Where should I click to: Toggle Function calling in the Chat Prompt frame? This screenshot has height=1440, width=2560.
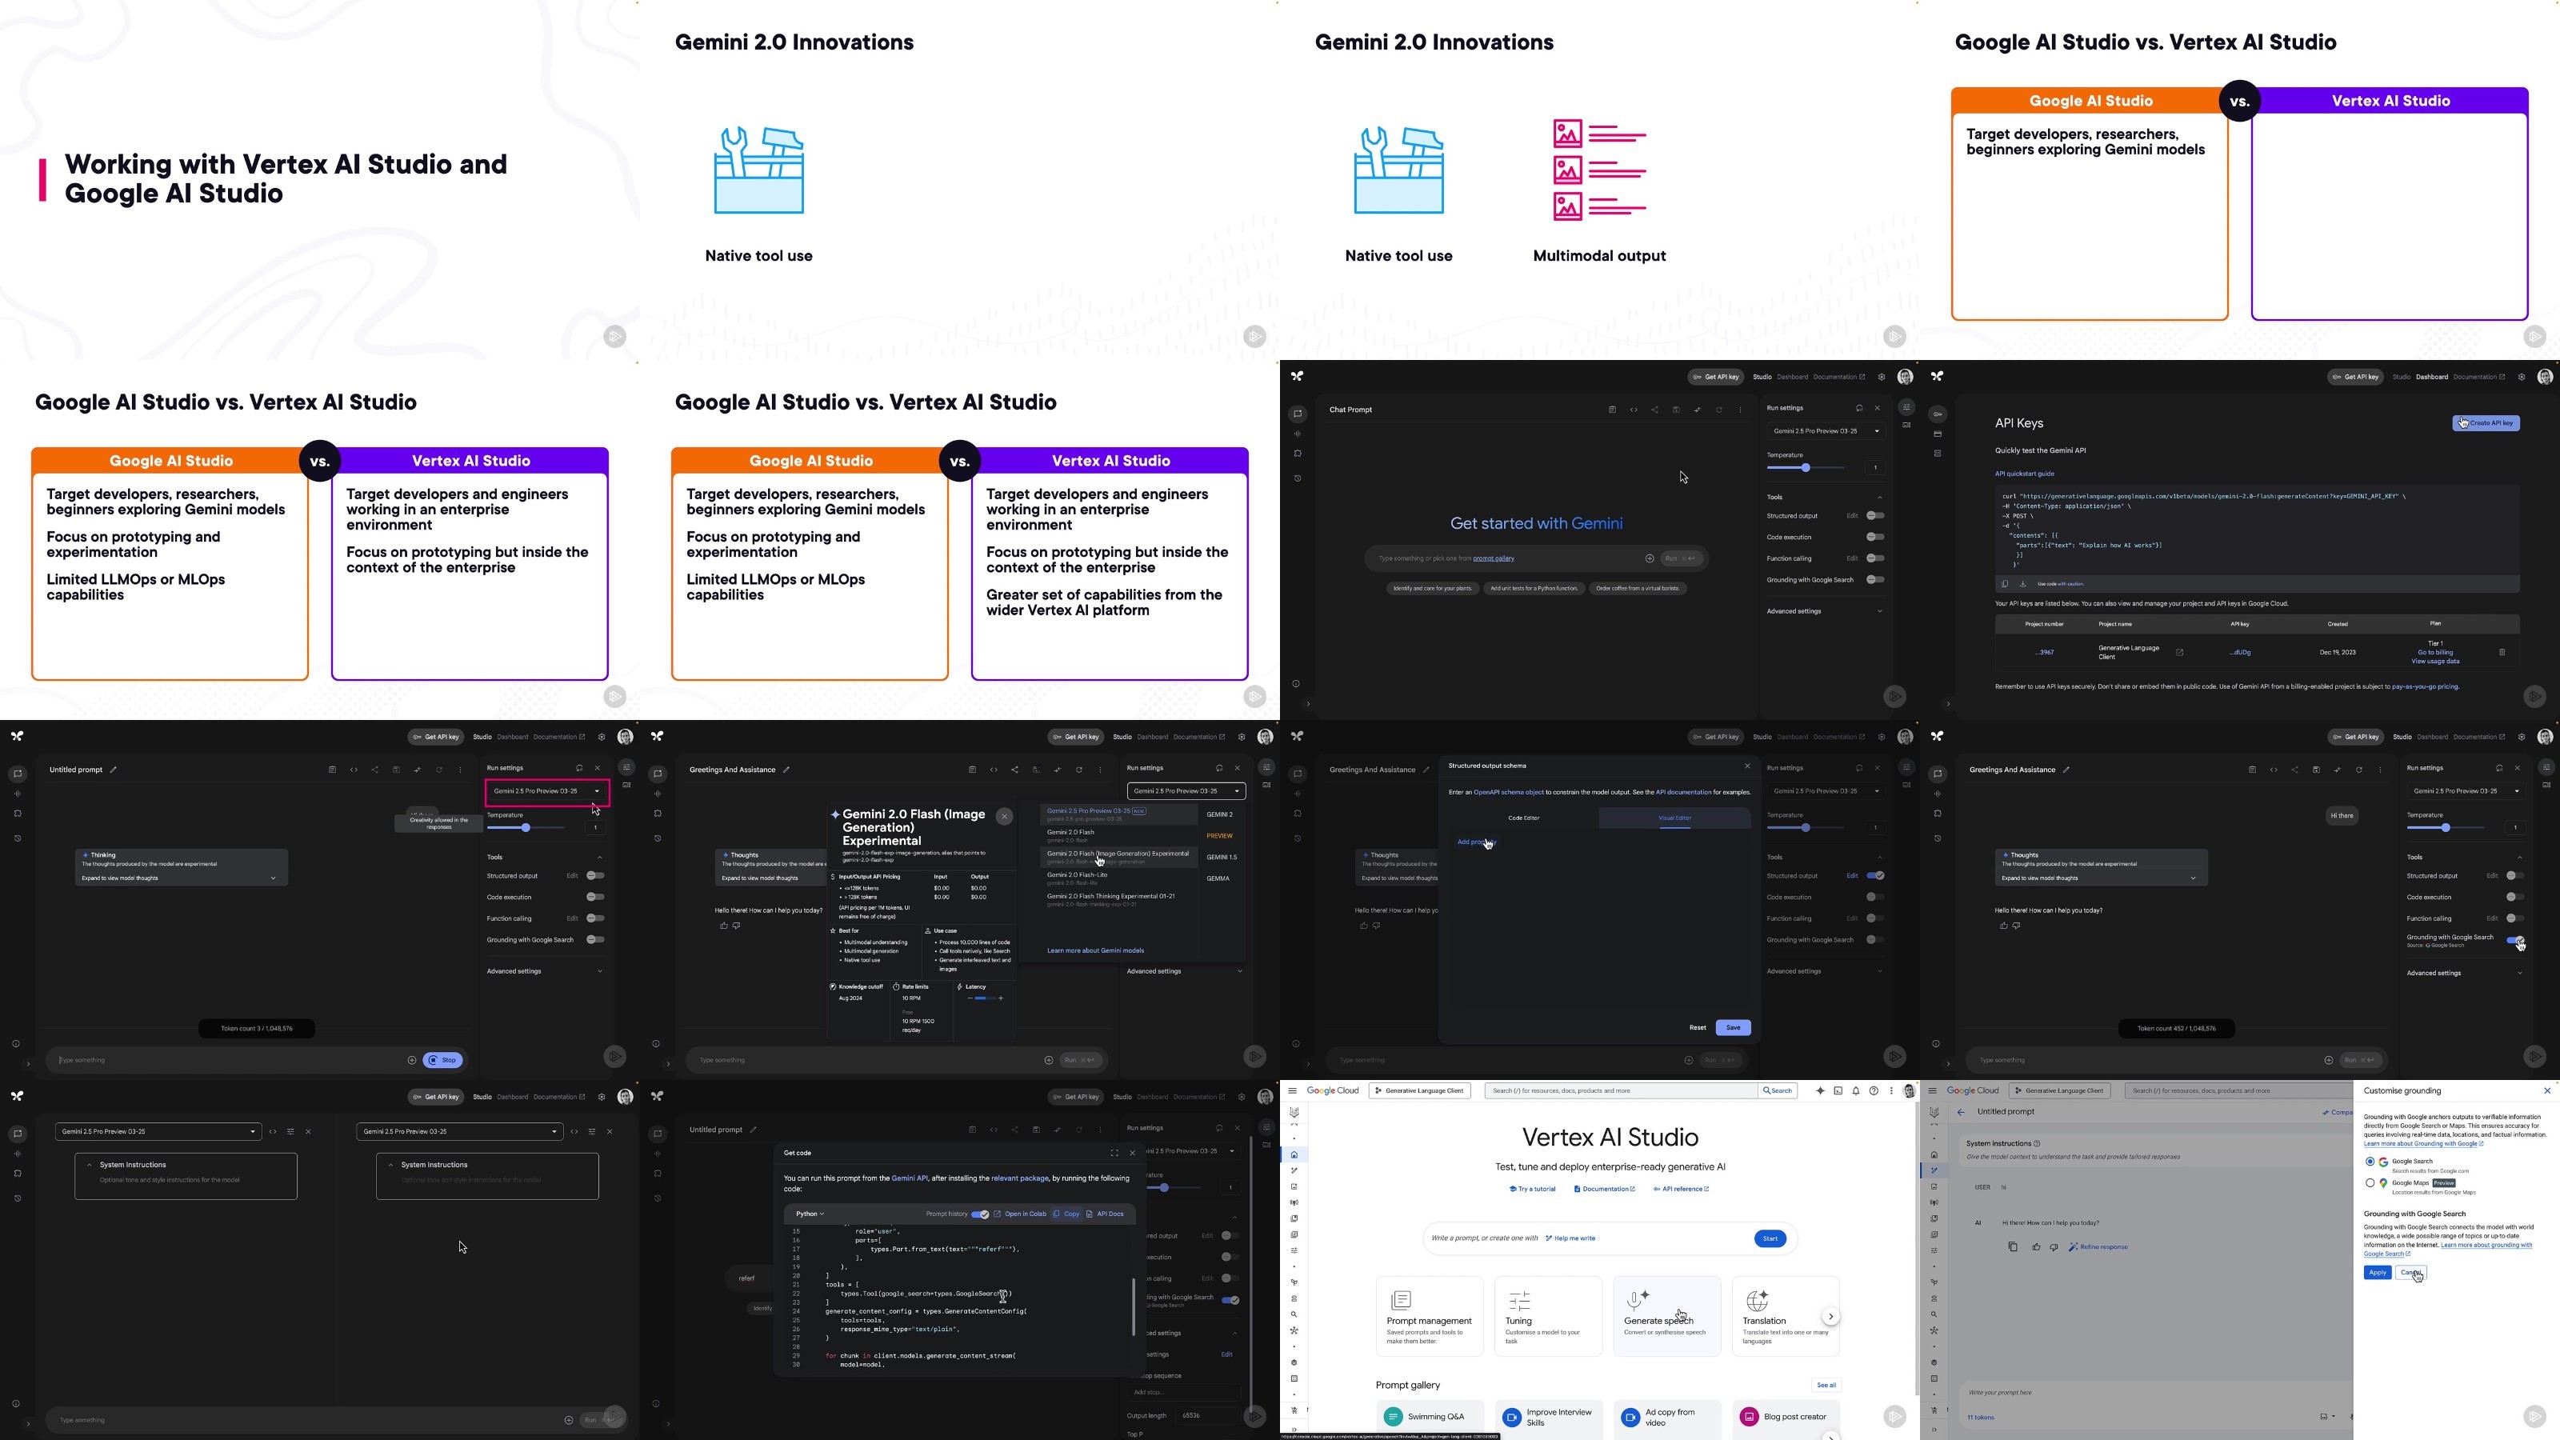click(x=1875, y=558)
